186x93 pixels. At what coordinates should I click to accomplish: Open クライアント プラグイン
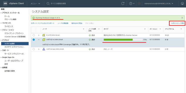coord(14,33)
